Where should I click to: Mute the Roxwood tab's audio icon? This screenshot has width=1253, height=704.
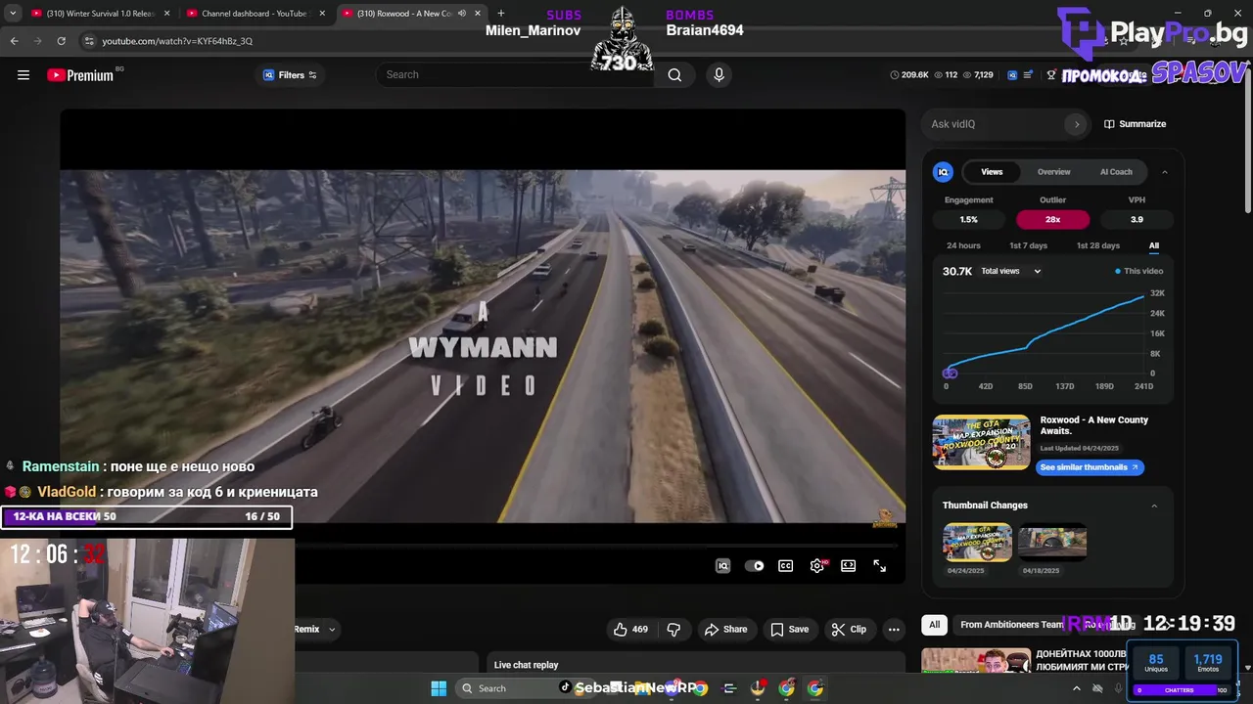tap(462, 14)
